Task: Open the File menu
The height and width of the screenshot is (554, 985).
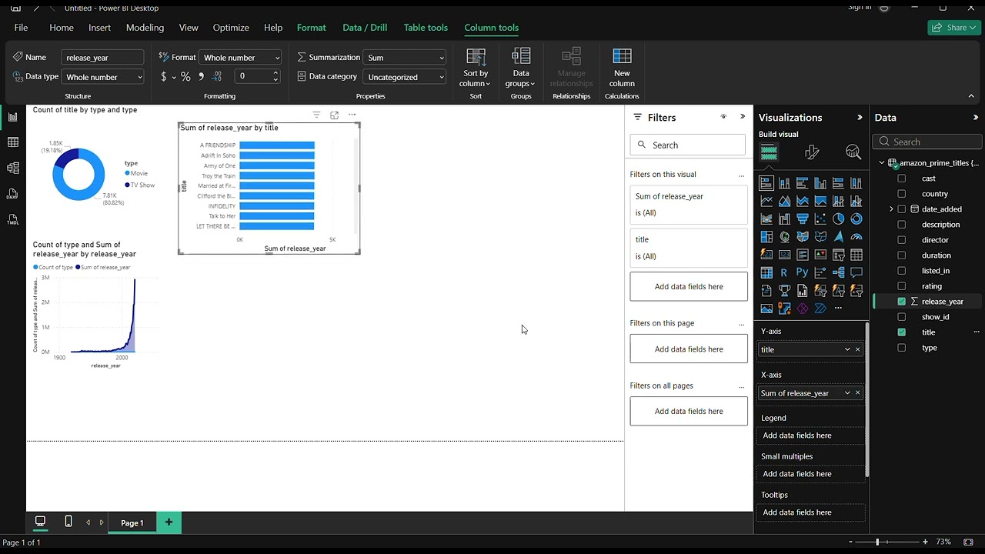Action: tap(21, 28)
